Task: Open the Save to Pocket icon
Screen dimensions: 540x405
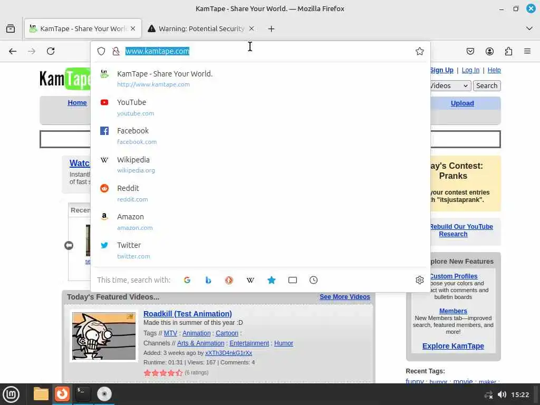Action: coord(470,51)
